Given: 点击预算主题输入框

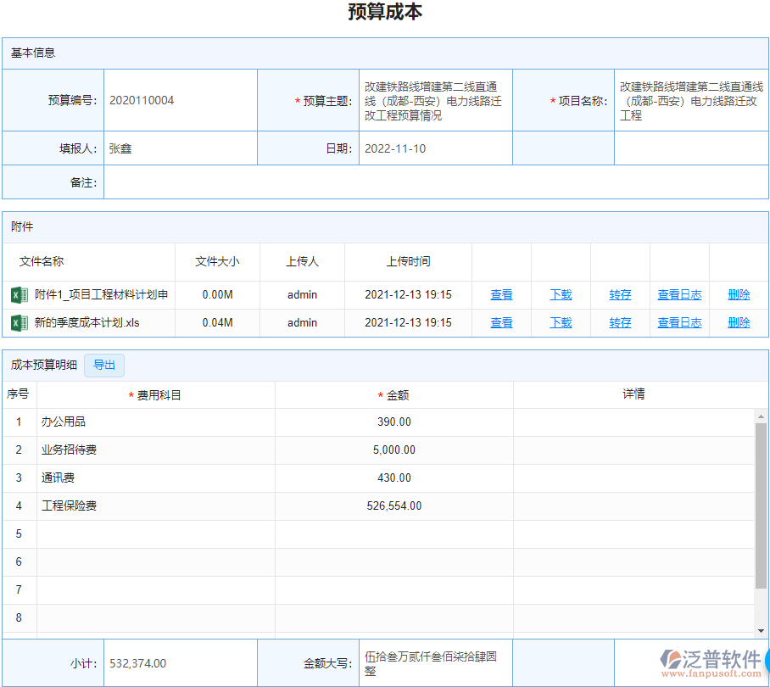Looking at the screenshot, I should coord(436,99).
